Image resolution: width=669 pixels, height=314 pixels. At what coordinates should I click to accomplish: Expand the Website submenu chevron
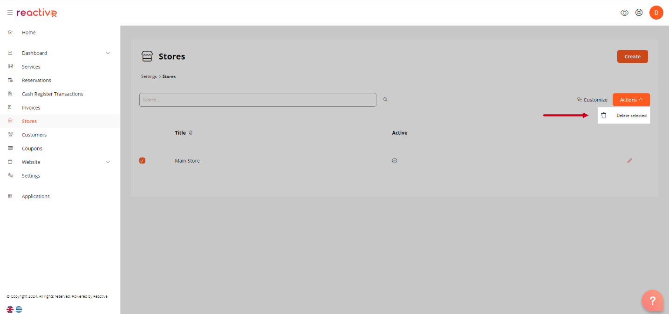point(108,162)
